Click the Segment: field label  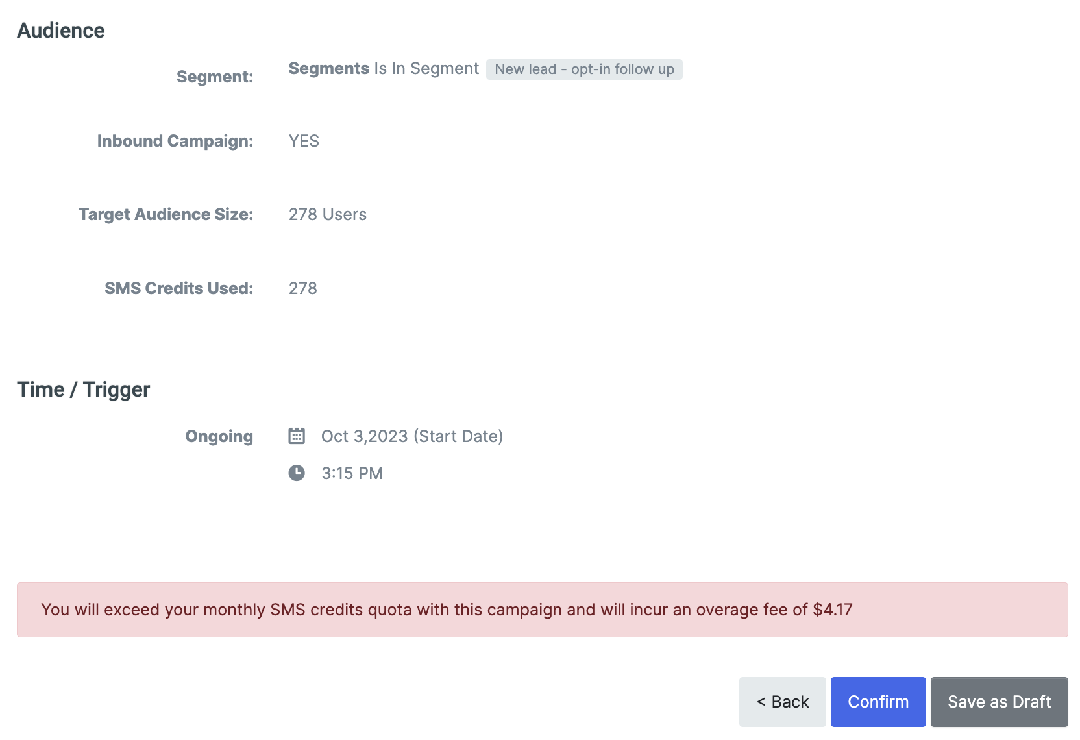click(x=214, y=77)
